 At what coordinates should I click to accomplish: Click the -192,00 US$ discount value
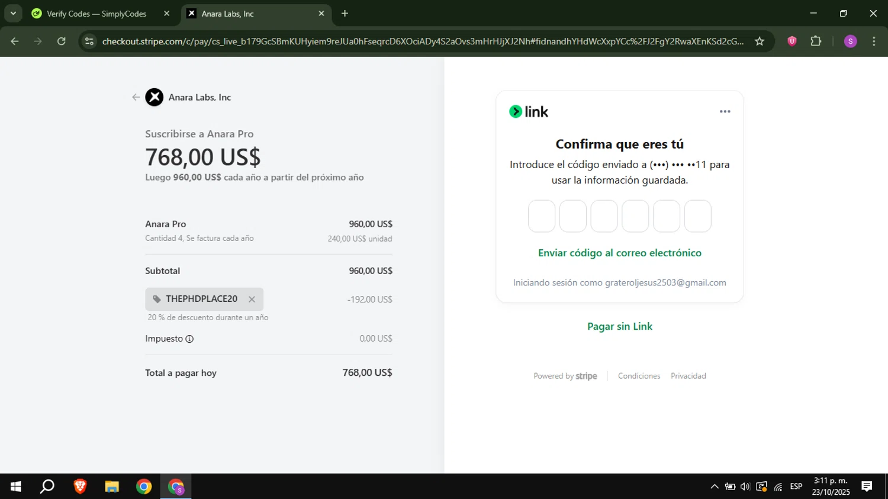(369, 300)
